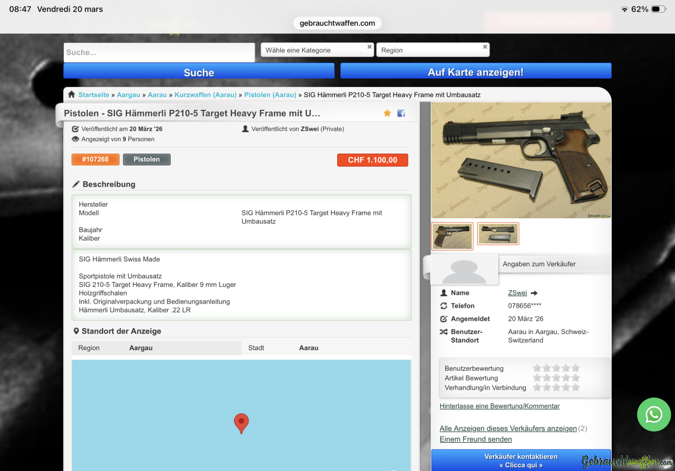Open the 'Wähle eine Kategorie' dropdown
The image size is (675, 471).
[314, 50]
